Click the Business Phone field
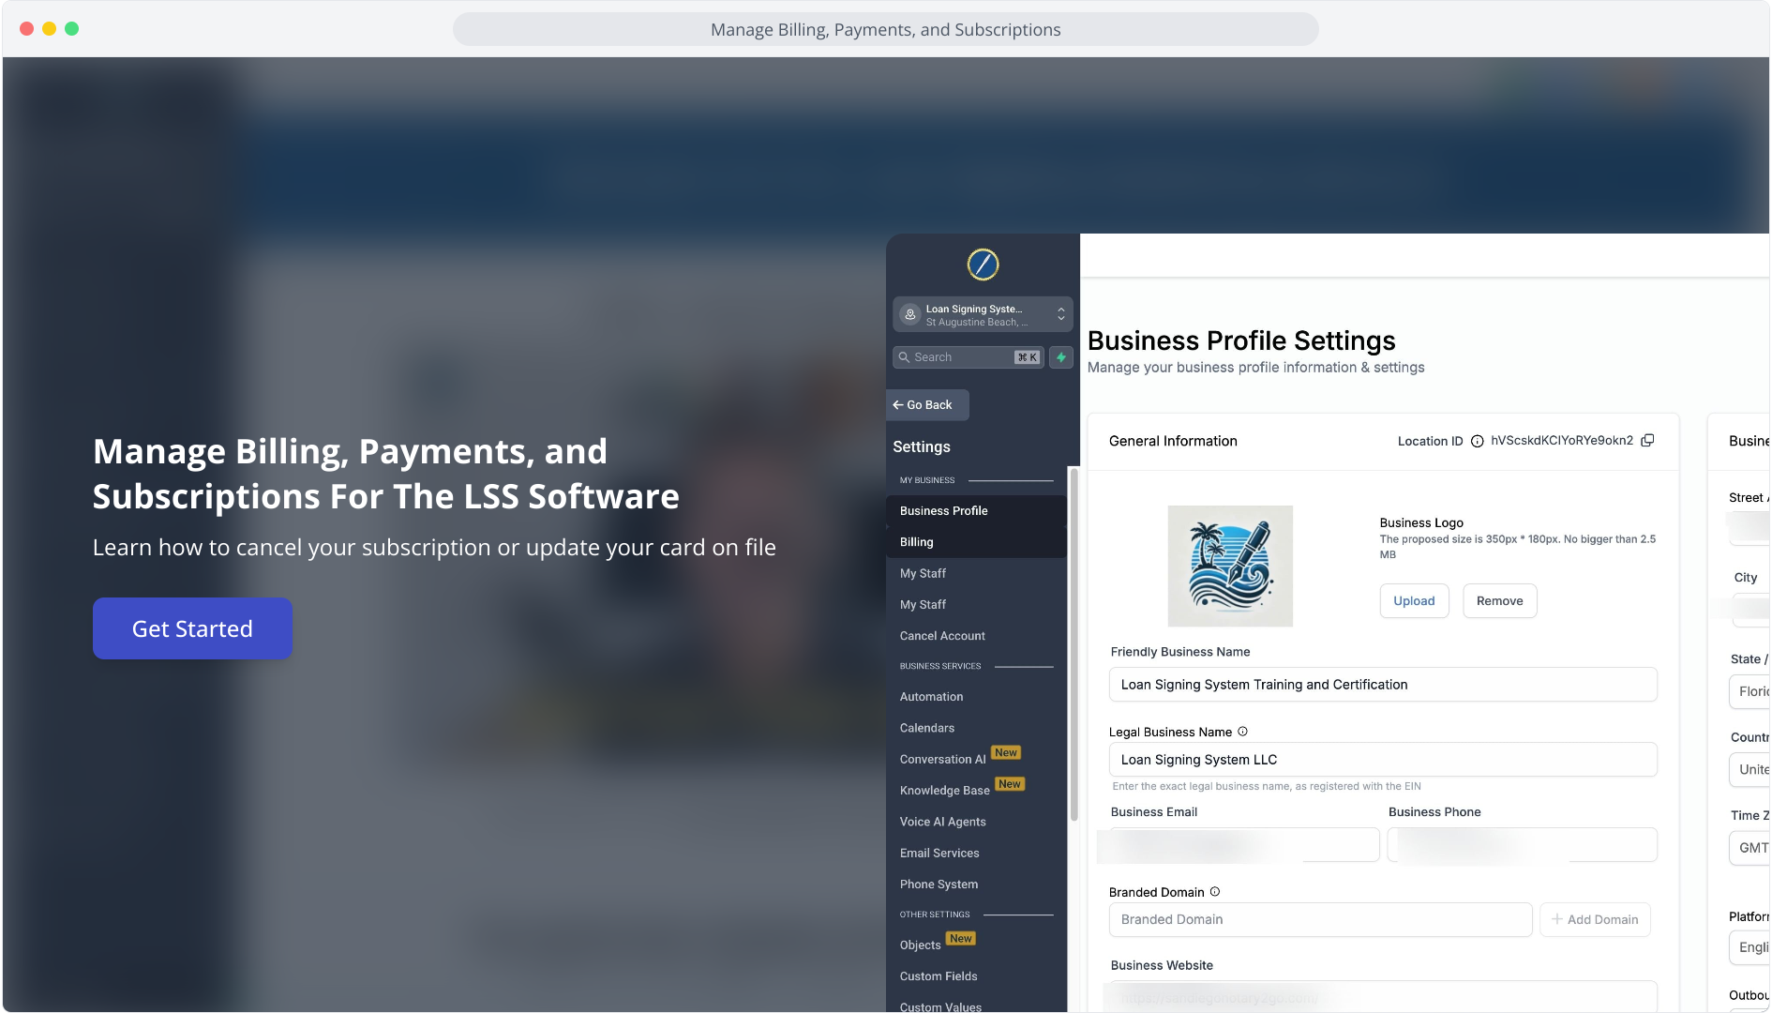Image resolution: width=1772 pixels, height=1013 pixels. [x=1523, y=845]
